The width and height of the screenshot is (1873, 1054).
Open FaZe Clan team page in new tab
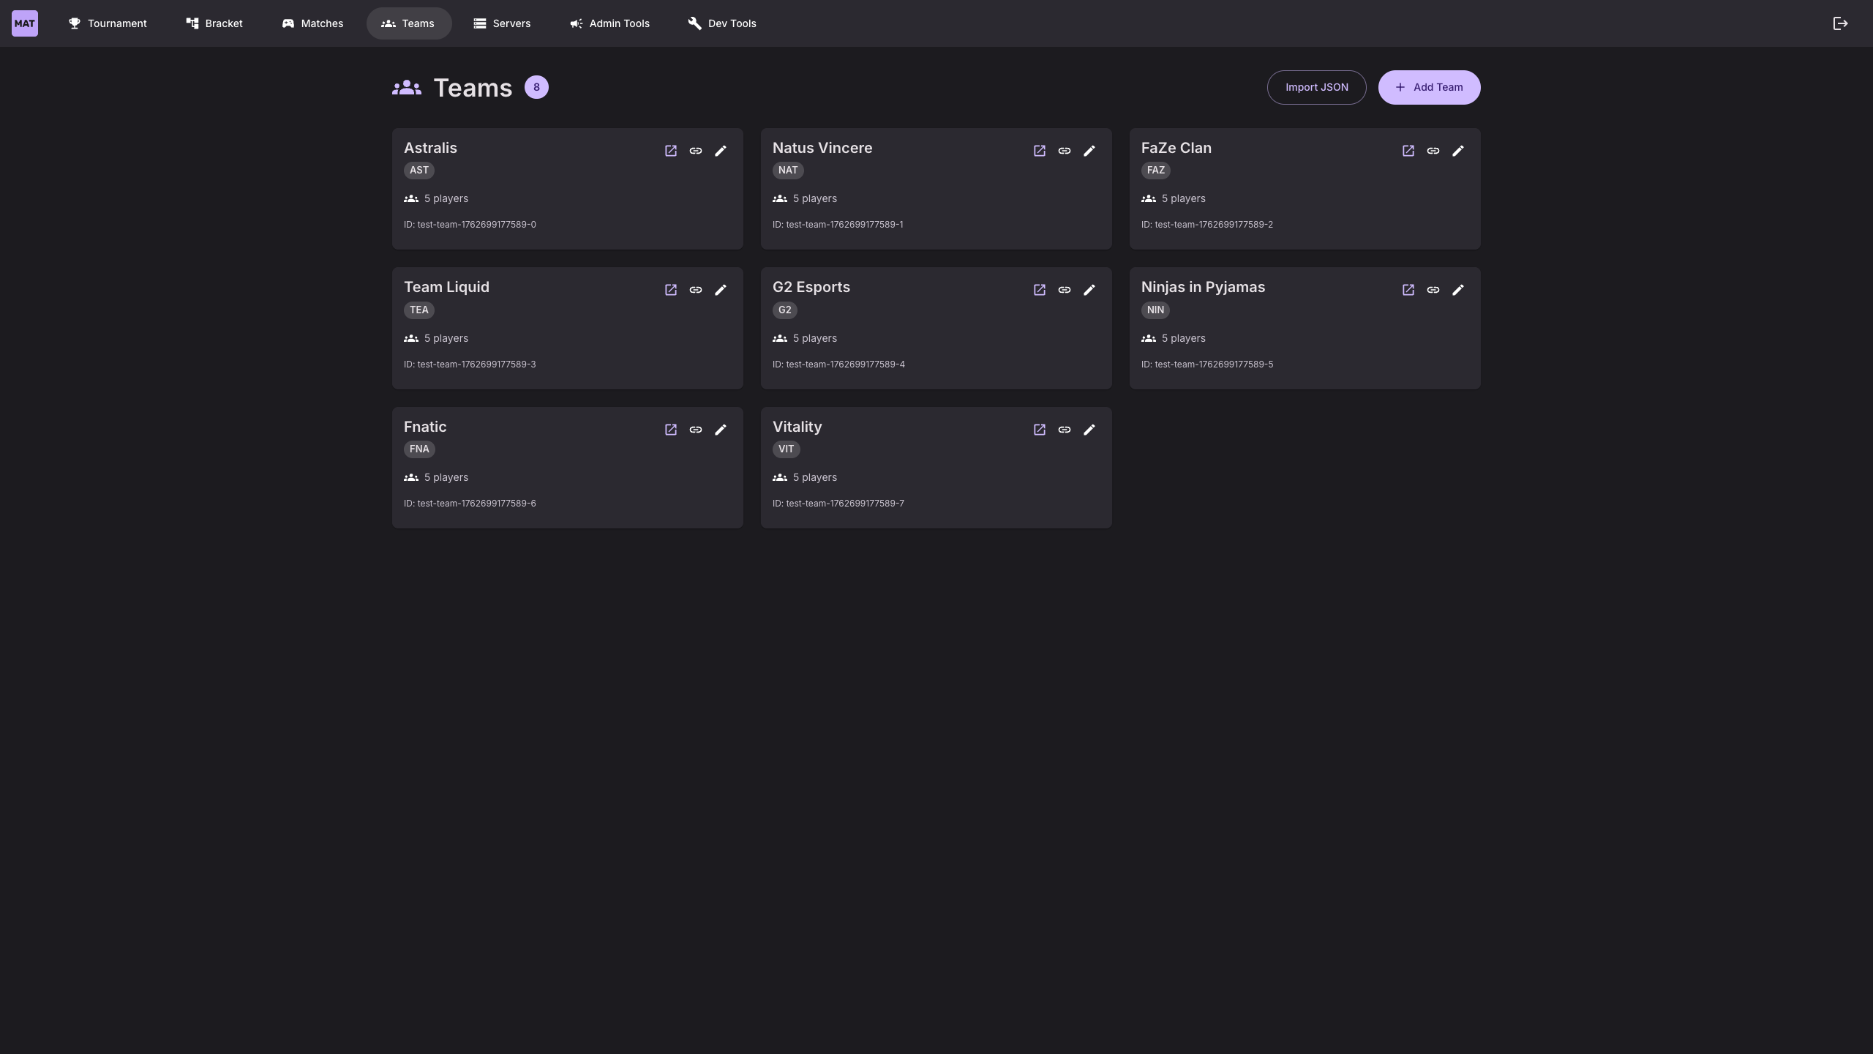[x=1408, y=151]
